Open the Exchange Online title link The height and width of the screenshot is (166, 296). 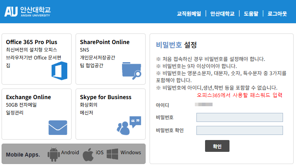(x=28, y=97)
